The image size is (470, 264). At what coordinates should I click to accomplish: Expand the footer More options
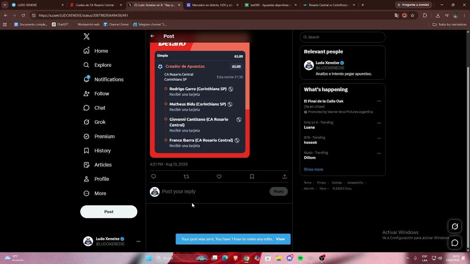coord(324,188)
